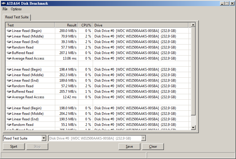Click the disk icon of the 204.2 MB/s Linear Read (Middle) row
Viewport: 236px width, 159px height.
tap(9, 114)
